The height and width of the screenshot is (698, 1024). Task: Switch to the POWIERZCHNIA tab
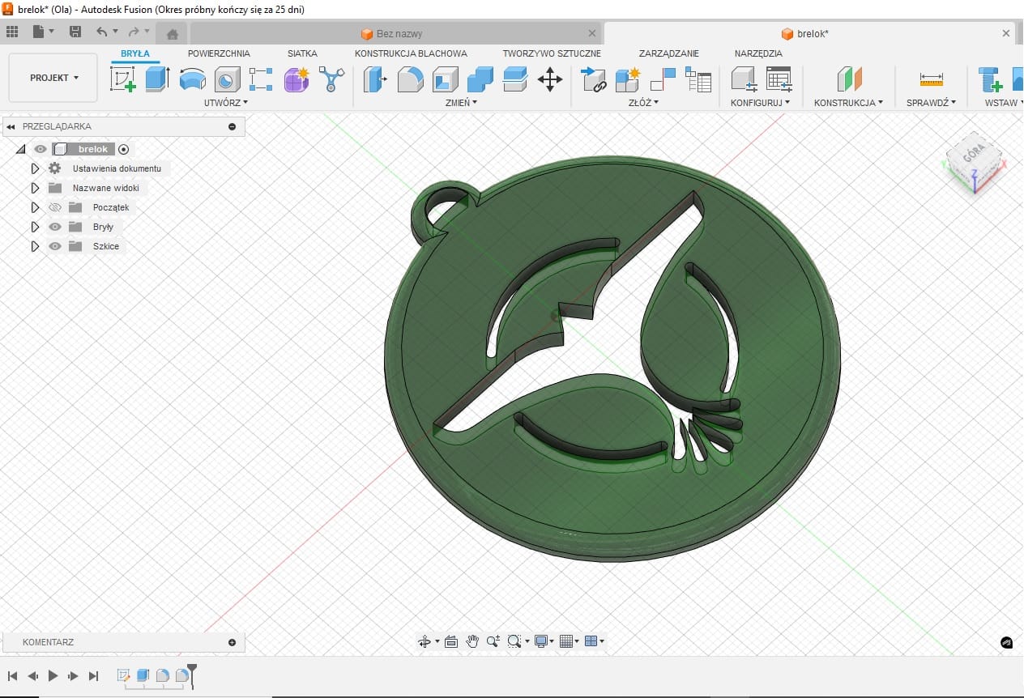tap(219, 53)
